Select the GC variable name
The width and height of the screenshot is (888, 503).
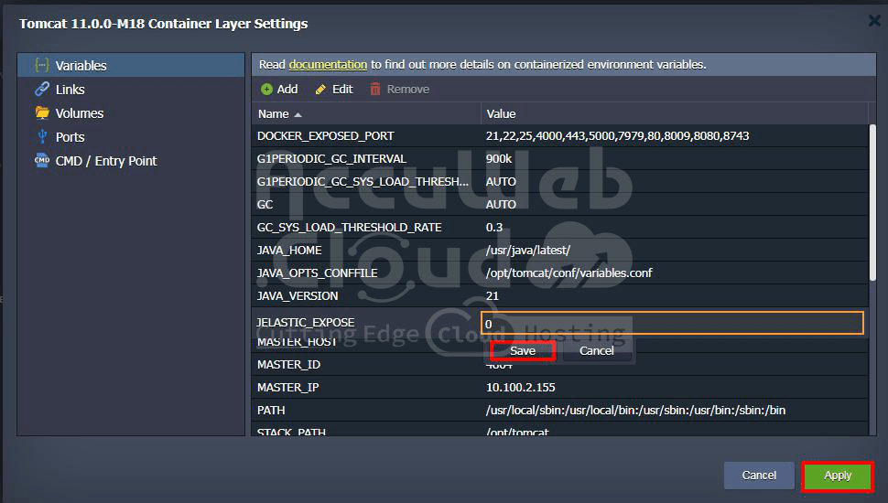[265, 204]
